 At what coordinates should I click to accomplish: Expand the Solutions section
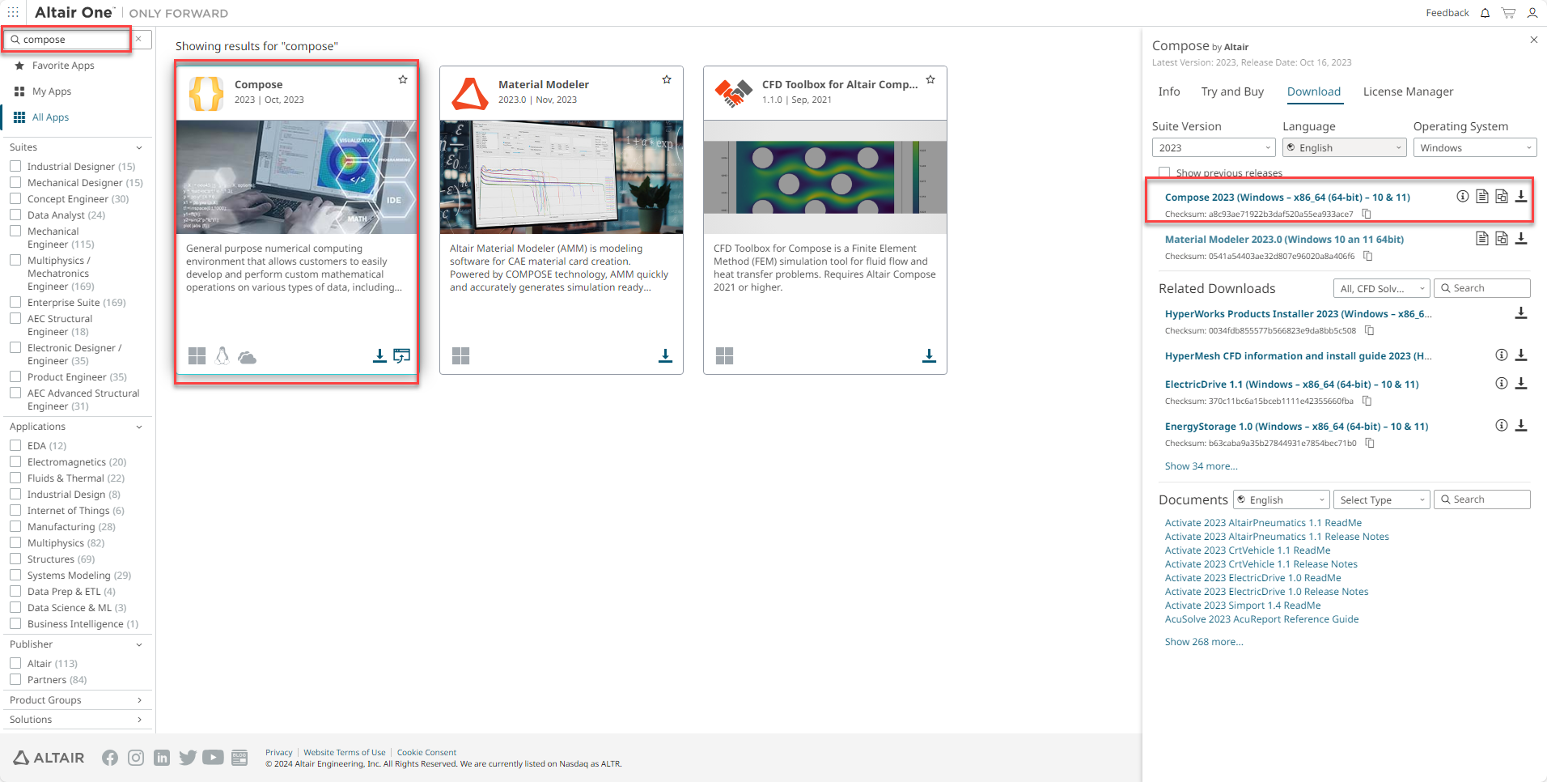tap(139, 720)
